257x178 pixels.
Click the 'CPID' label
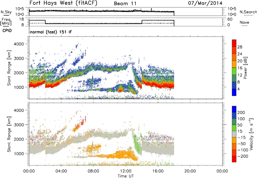point(7,31)
